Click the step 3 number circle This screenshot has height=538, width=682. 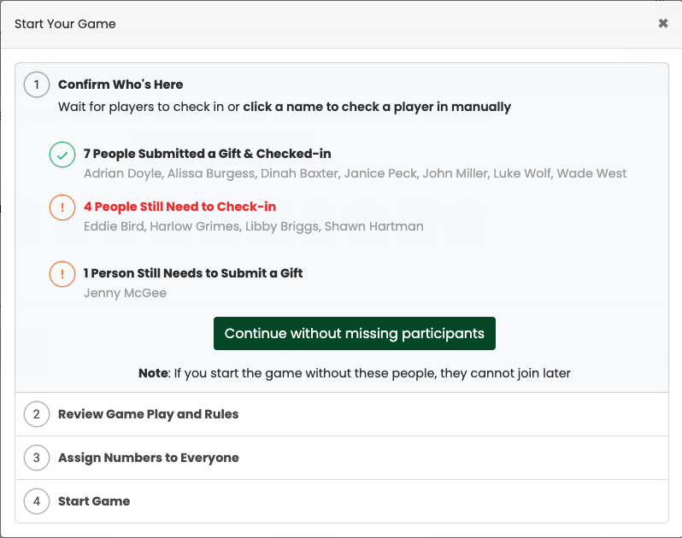point(37,458)
